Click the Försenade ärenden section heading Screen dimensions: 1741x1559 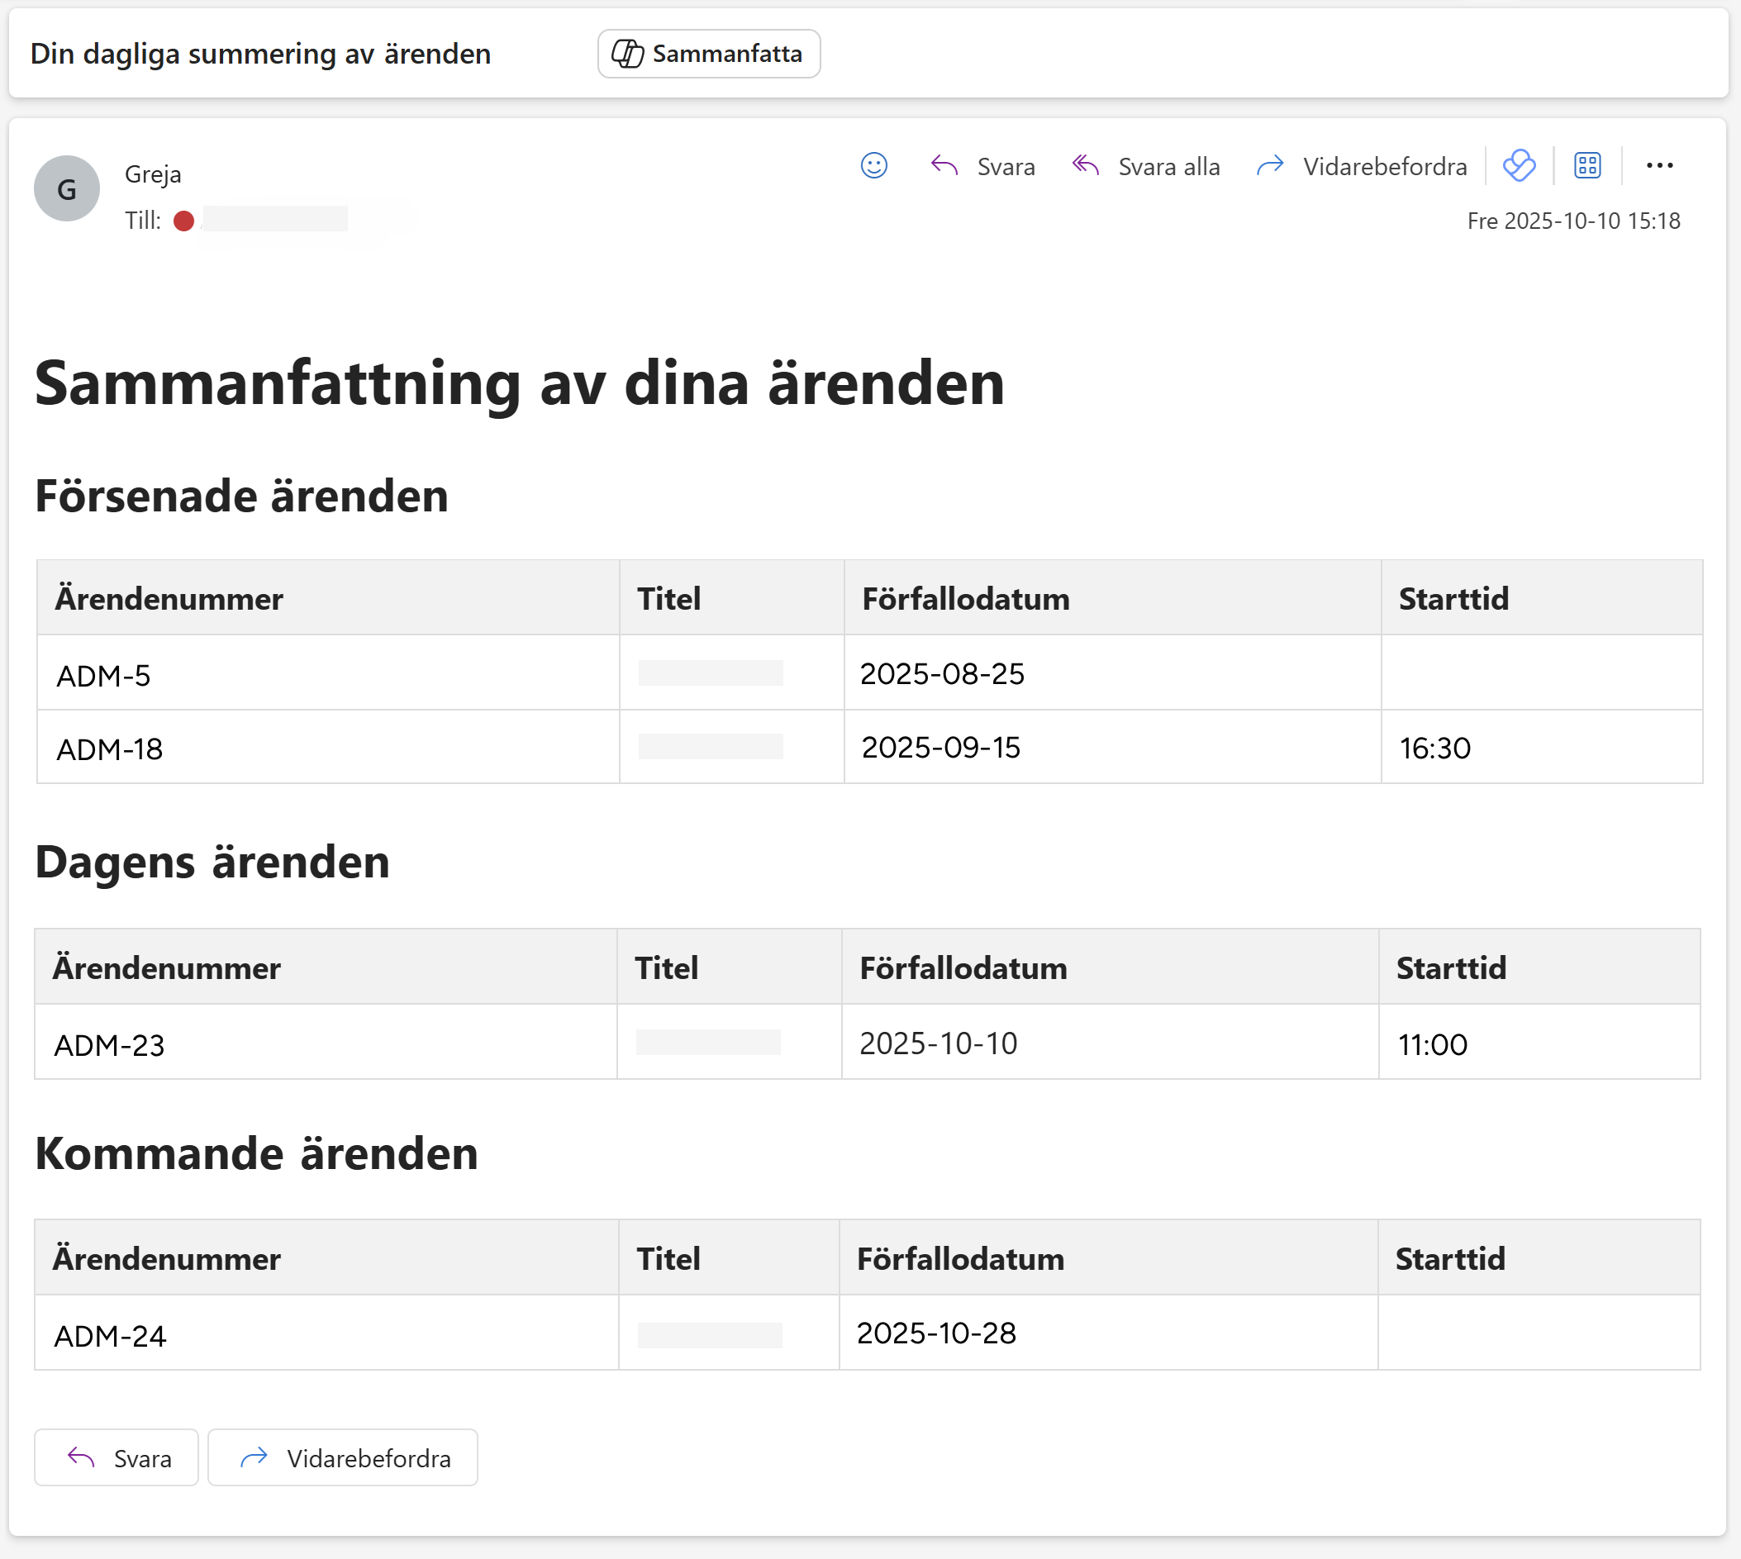241,496
